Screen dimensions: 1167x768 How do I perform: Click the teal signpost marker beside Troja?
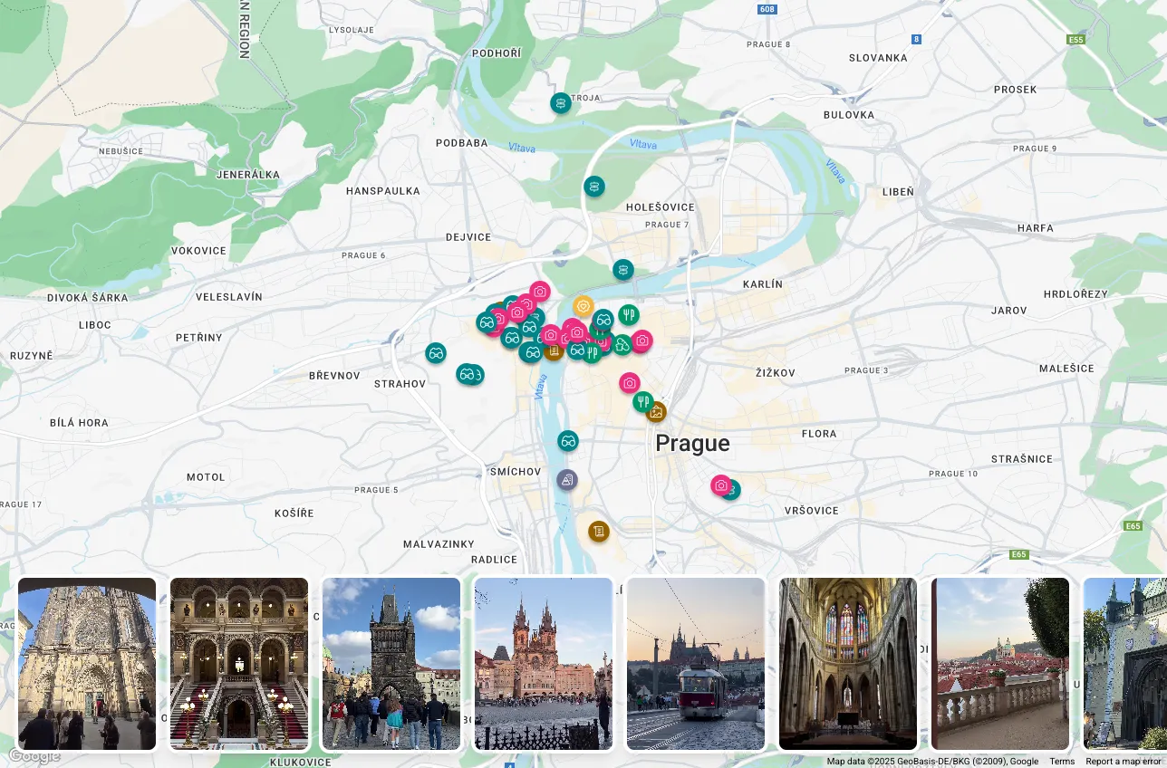[x=561, y=103]
